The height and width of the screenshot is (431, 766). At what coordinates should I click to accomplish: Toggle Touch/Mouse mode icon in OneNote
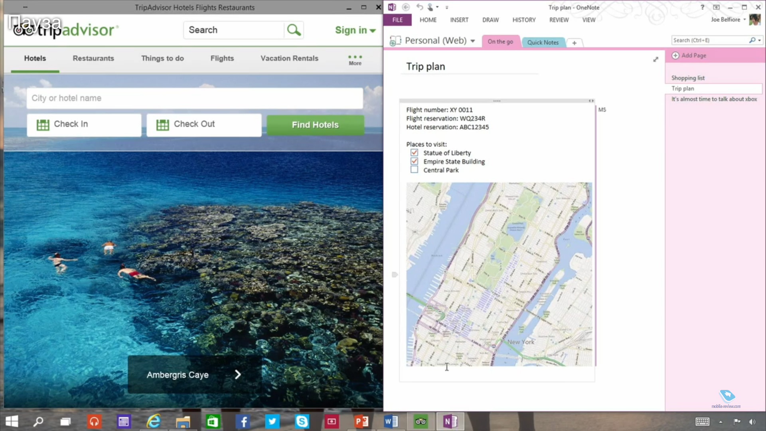click(430, 7)
